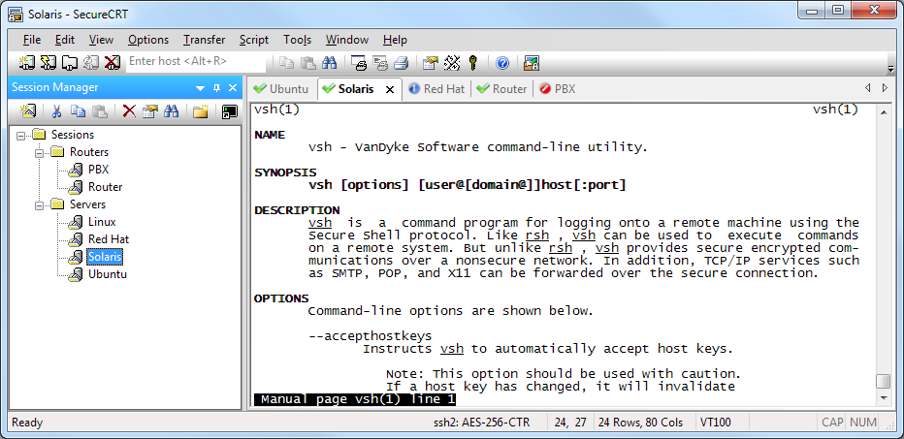Switch to the Red Hat tab

point(437,89)
